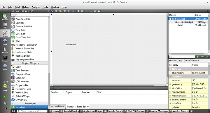This screenshot has width=210, height=113.
Task: Open Debug mode in left sidebar
Action: click(x=5, y=42)
